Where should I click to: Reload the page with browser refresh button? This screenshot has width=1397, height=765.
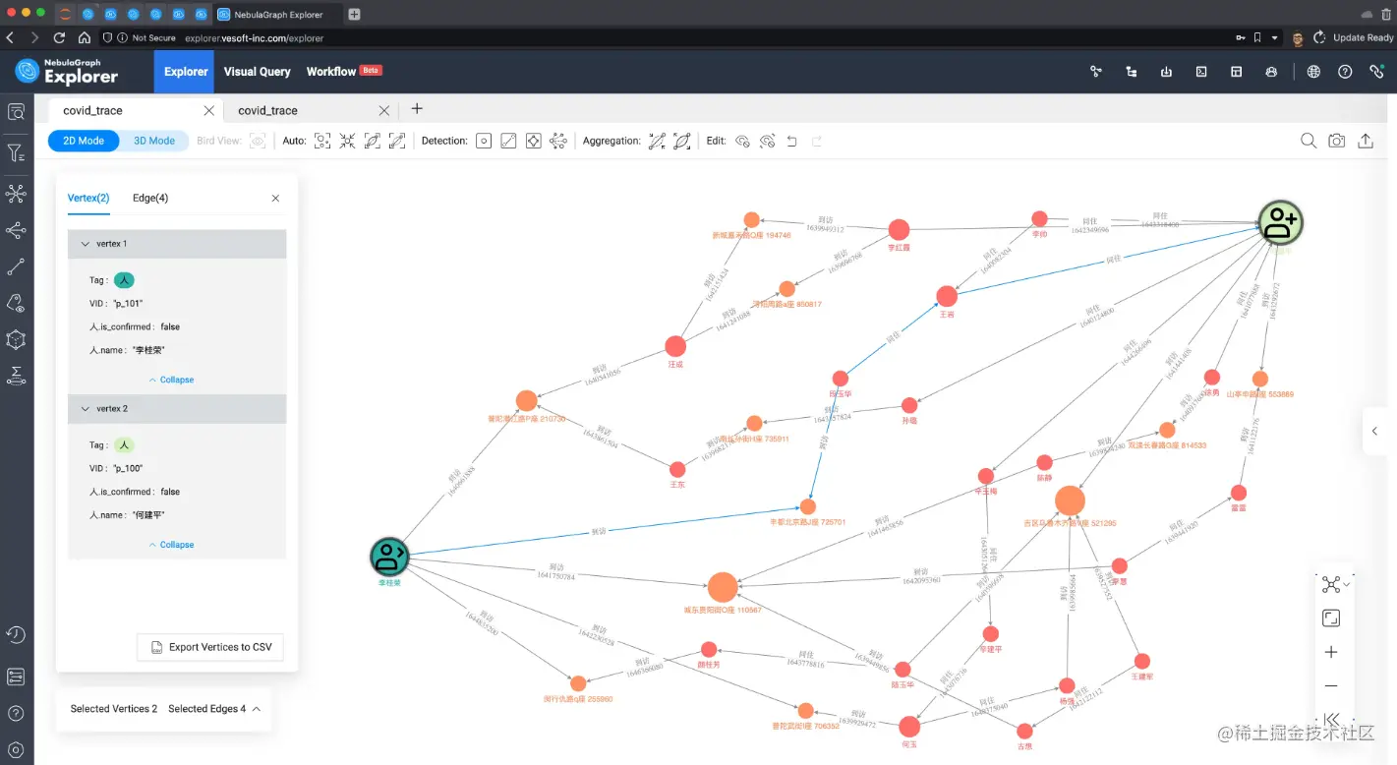[x=59, y=38]
